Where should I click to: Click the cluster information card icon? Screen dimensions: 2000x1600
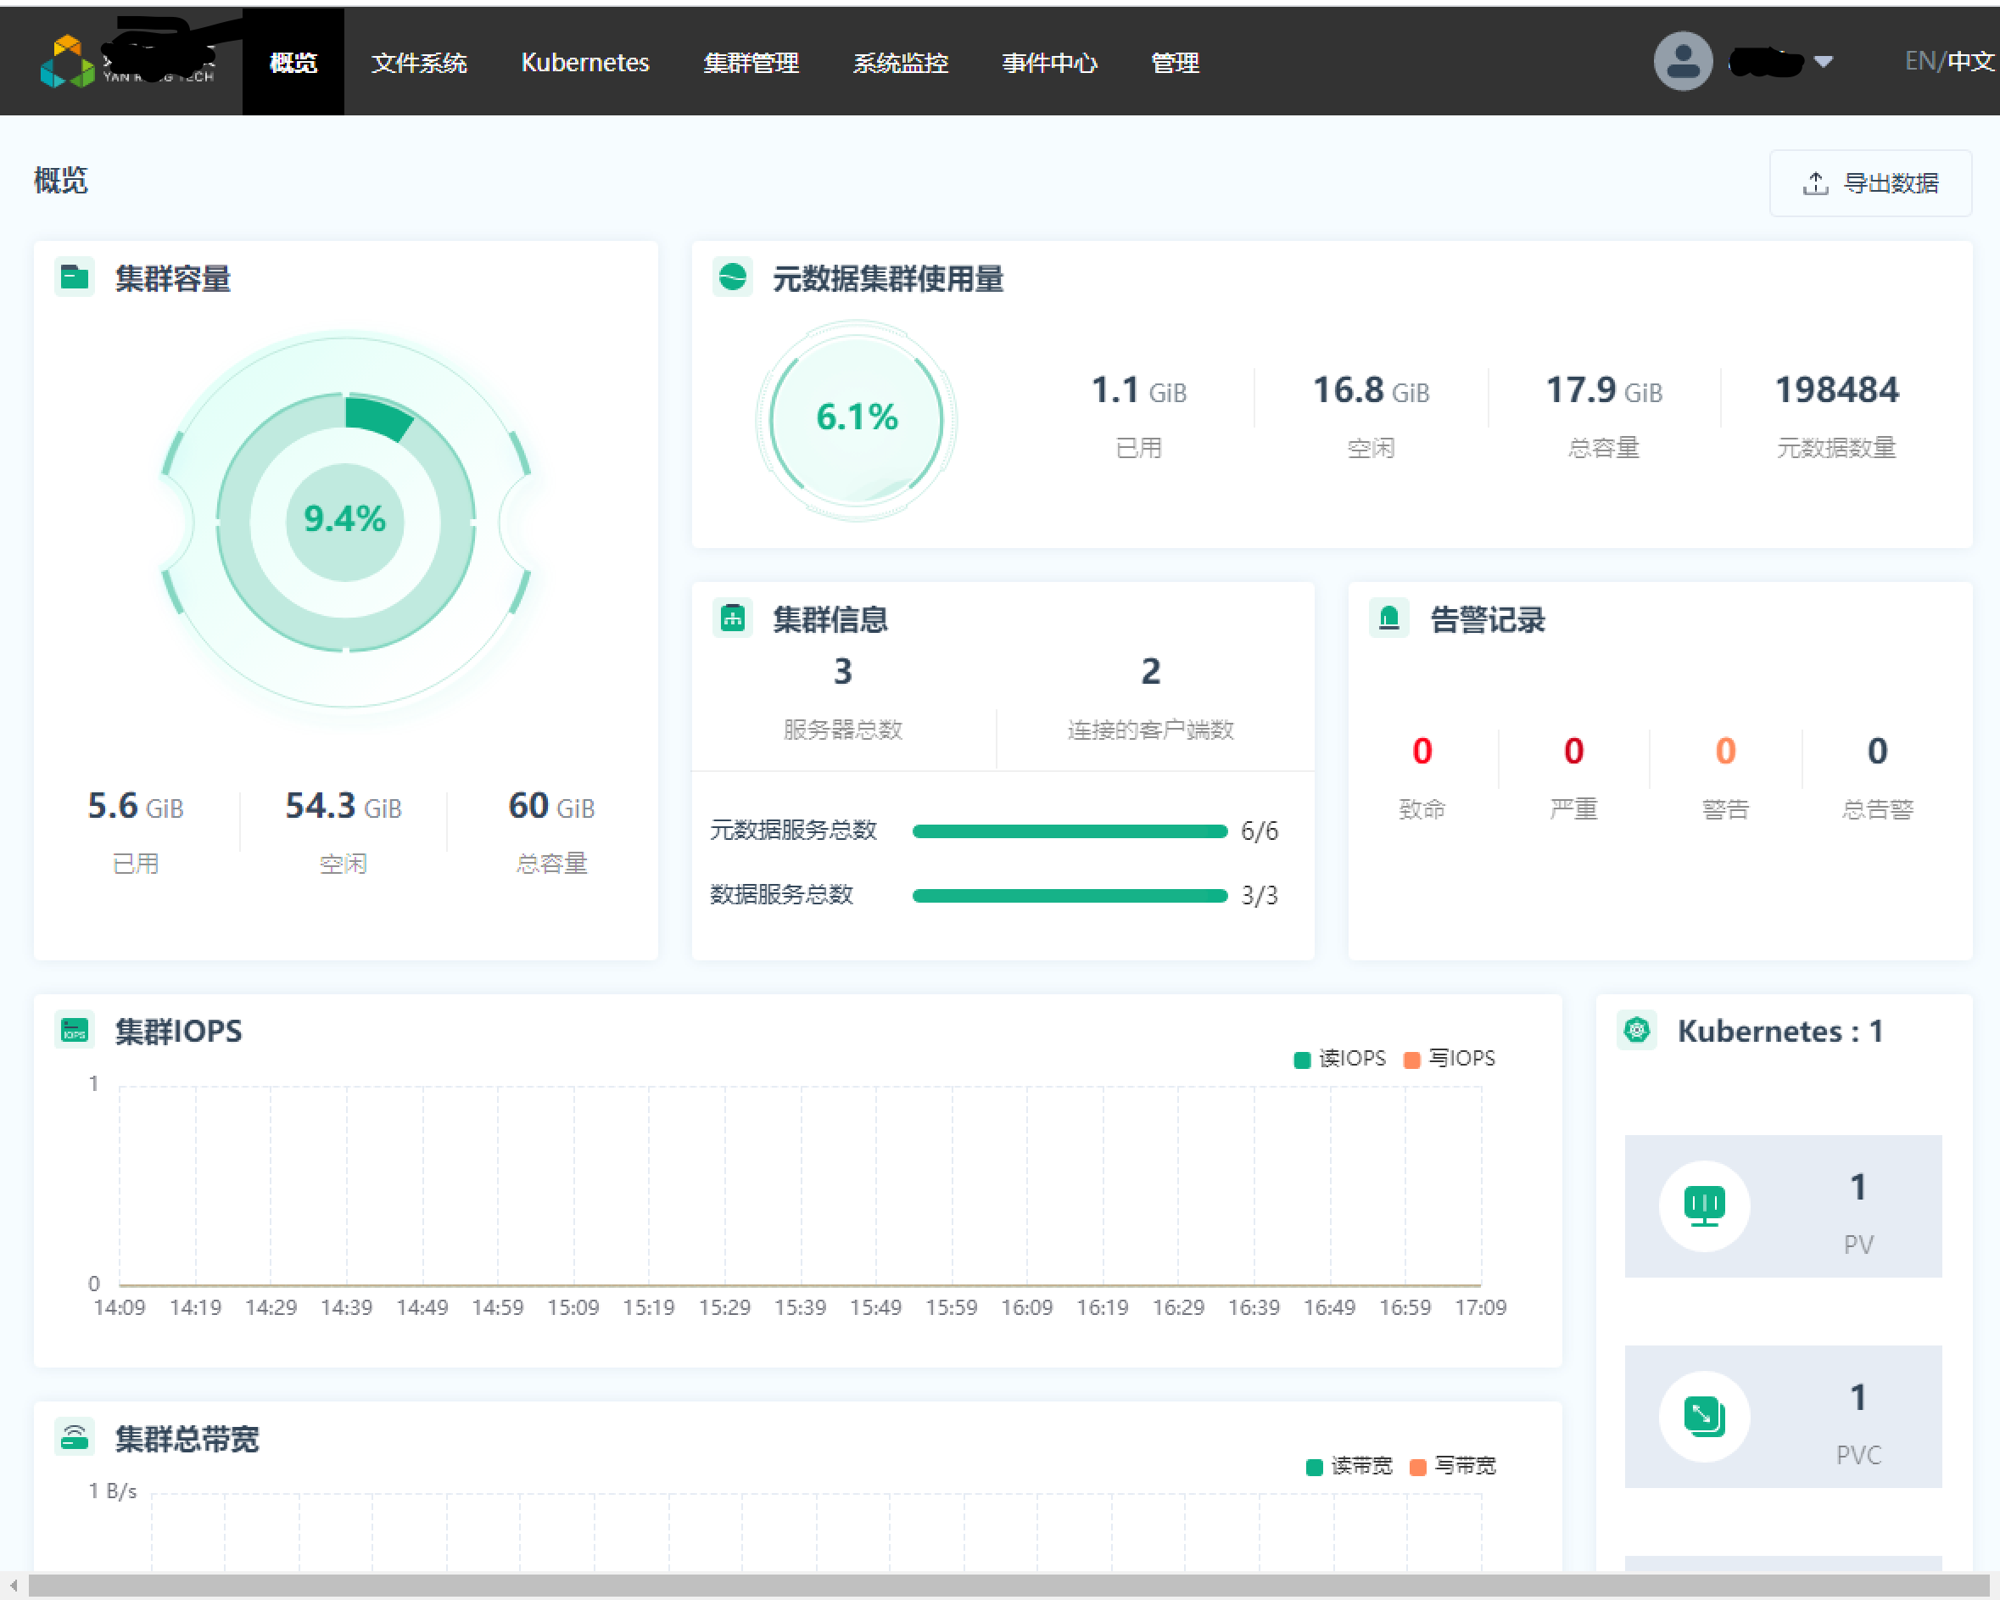coord(732,617)
